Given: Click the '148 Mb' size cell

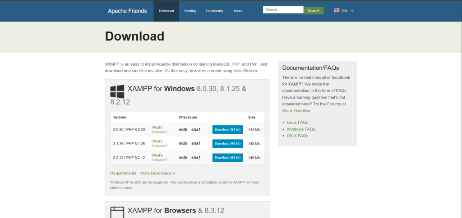Looking at the screenshot, I should click(x=254, y=144).
